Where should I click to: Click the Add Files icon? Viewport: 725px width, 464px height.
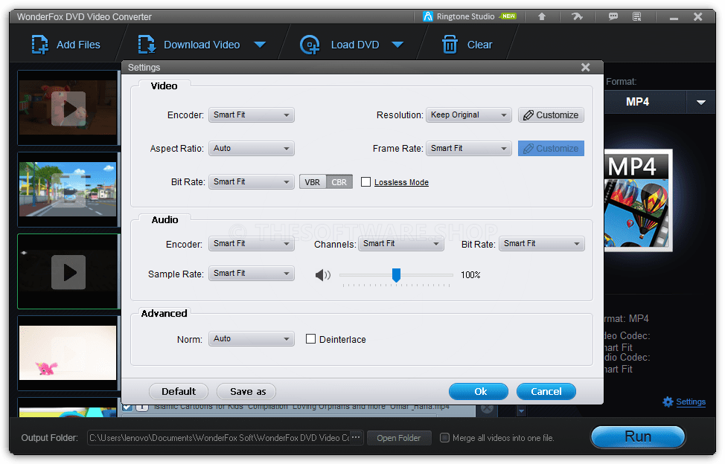pyautogui.click(x=39, y=45)
